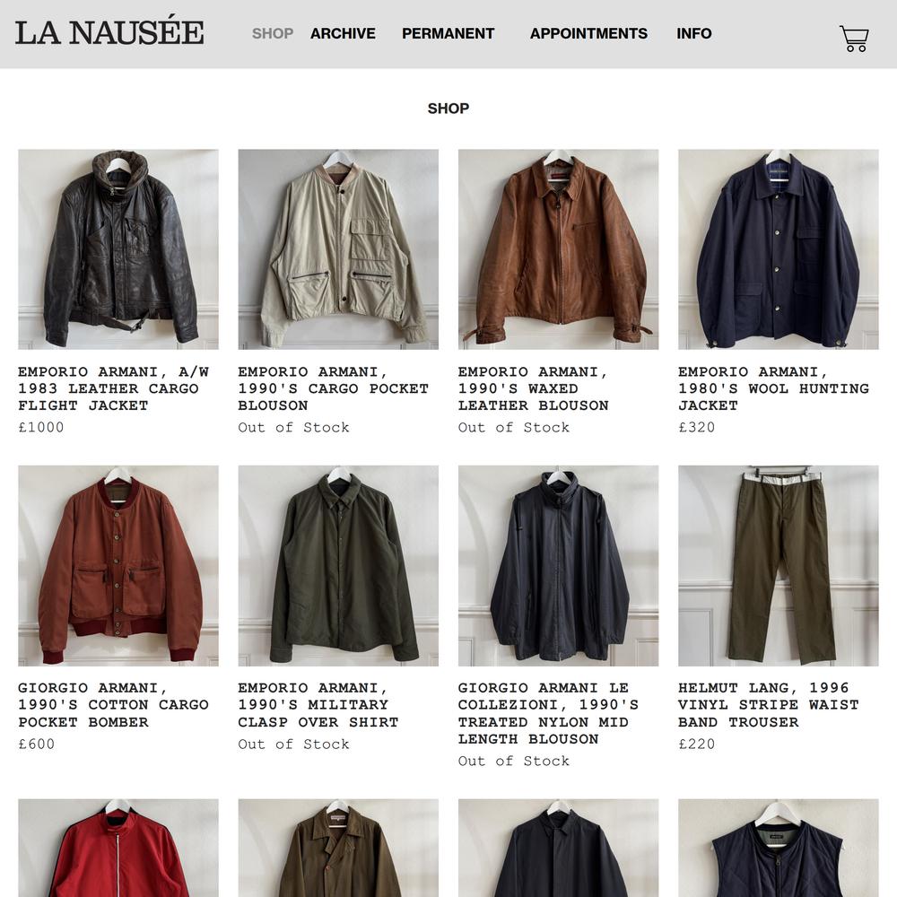Select the Info nav link
This screenshot has height=897, width=897.
694,34
